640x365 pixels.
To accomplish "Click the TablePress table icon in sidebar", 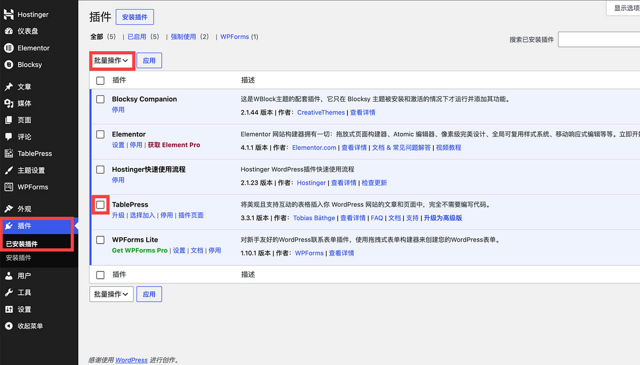I will (9, 154).
